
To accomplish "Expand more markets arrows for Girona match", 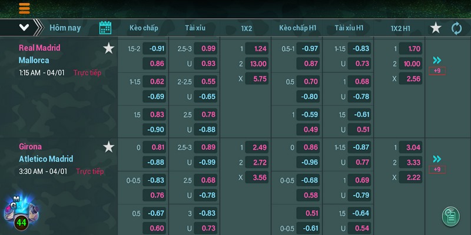I will 437,159.
